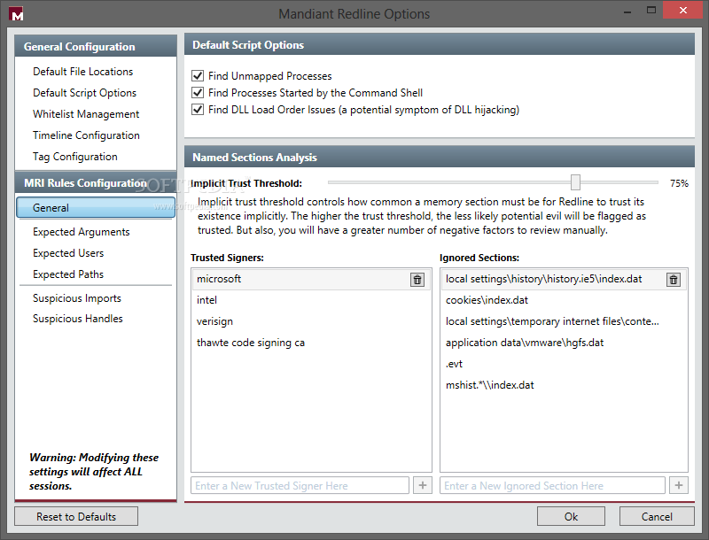The width and height of the screenshot is (709, 540).
Task: Select .evt ignored section
Action: point(564,364)
